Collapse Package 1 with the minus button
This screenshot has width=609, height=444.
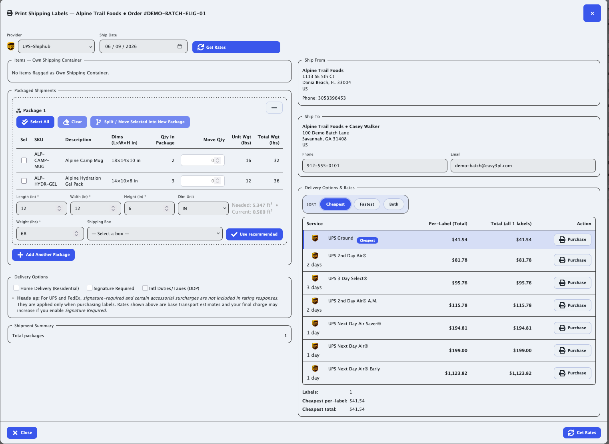pos(274,108)
